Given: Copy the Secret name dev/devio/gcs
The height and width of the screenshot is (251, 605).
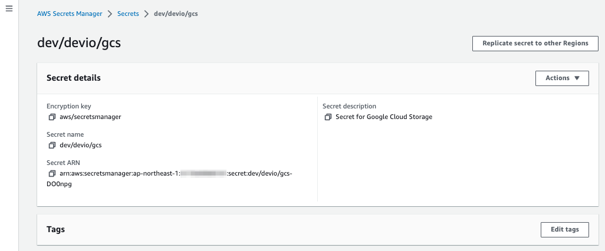Looking at the screenshot, I should coord(52,146).
